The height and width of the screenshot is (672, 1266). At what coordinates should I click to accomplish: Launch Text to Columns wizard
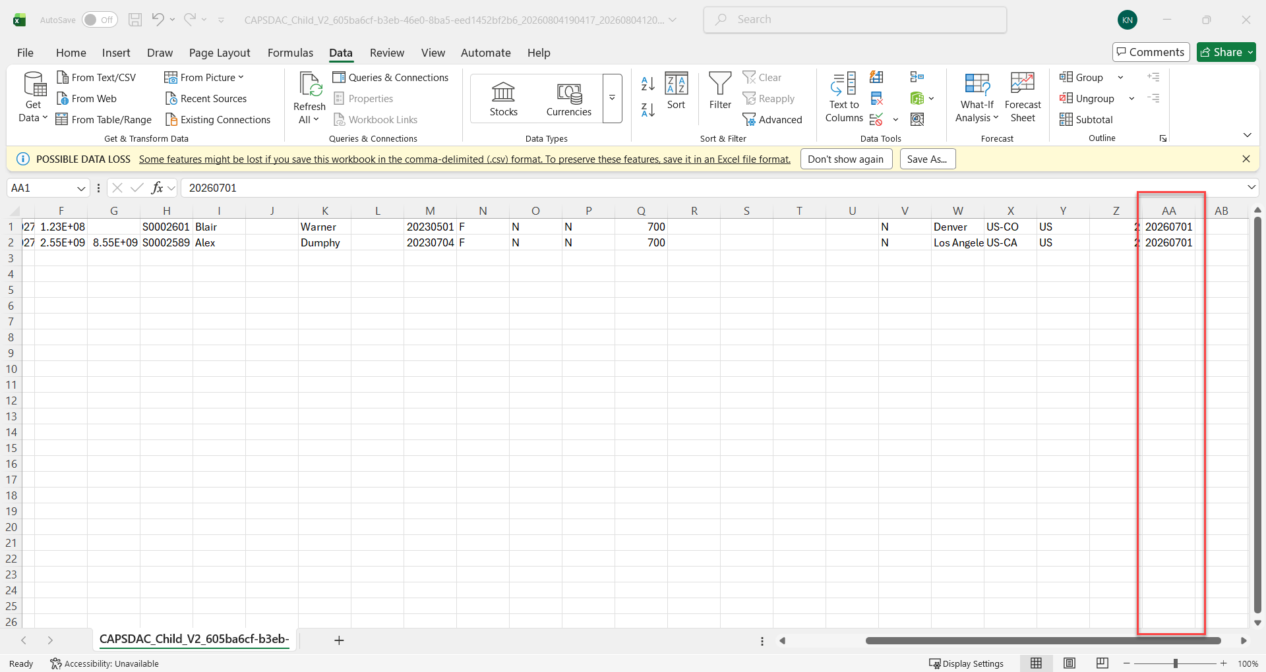[x=844, y=98]
